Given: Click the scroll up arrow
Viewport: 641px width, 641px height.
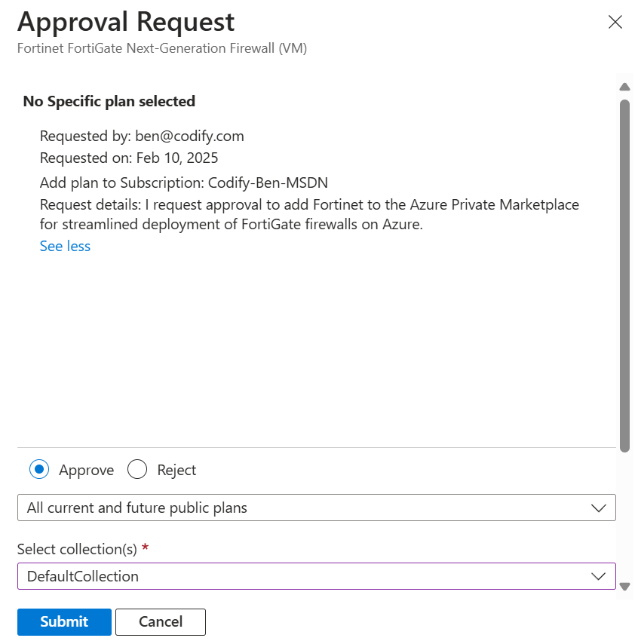Looking at the screenshot, I should click(624, 87).
